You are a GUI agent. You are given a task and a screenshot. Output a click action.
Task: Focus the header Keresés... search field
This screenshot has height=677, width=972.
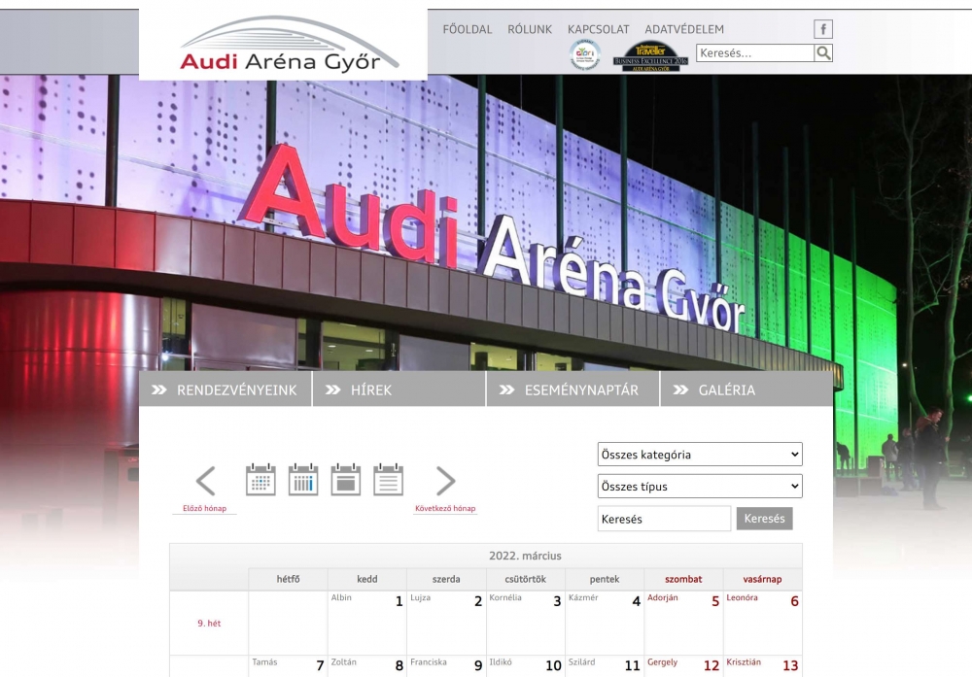tap(755, 53)
